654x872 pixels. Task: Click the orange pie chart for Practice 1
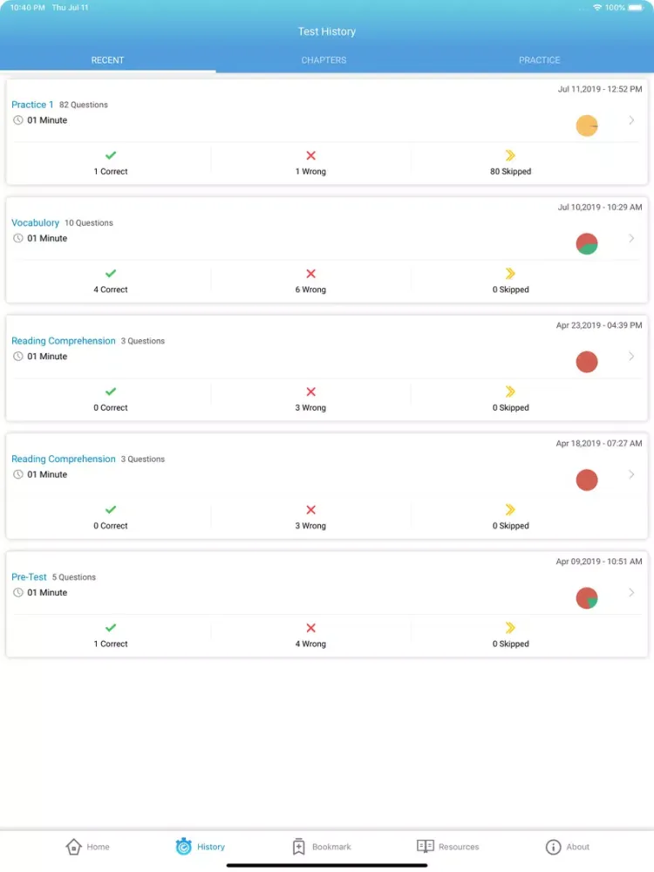[587, 126]
